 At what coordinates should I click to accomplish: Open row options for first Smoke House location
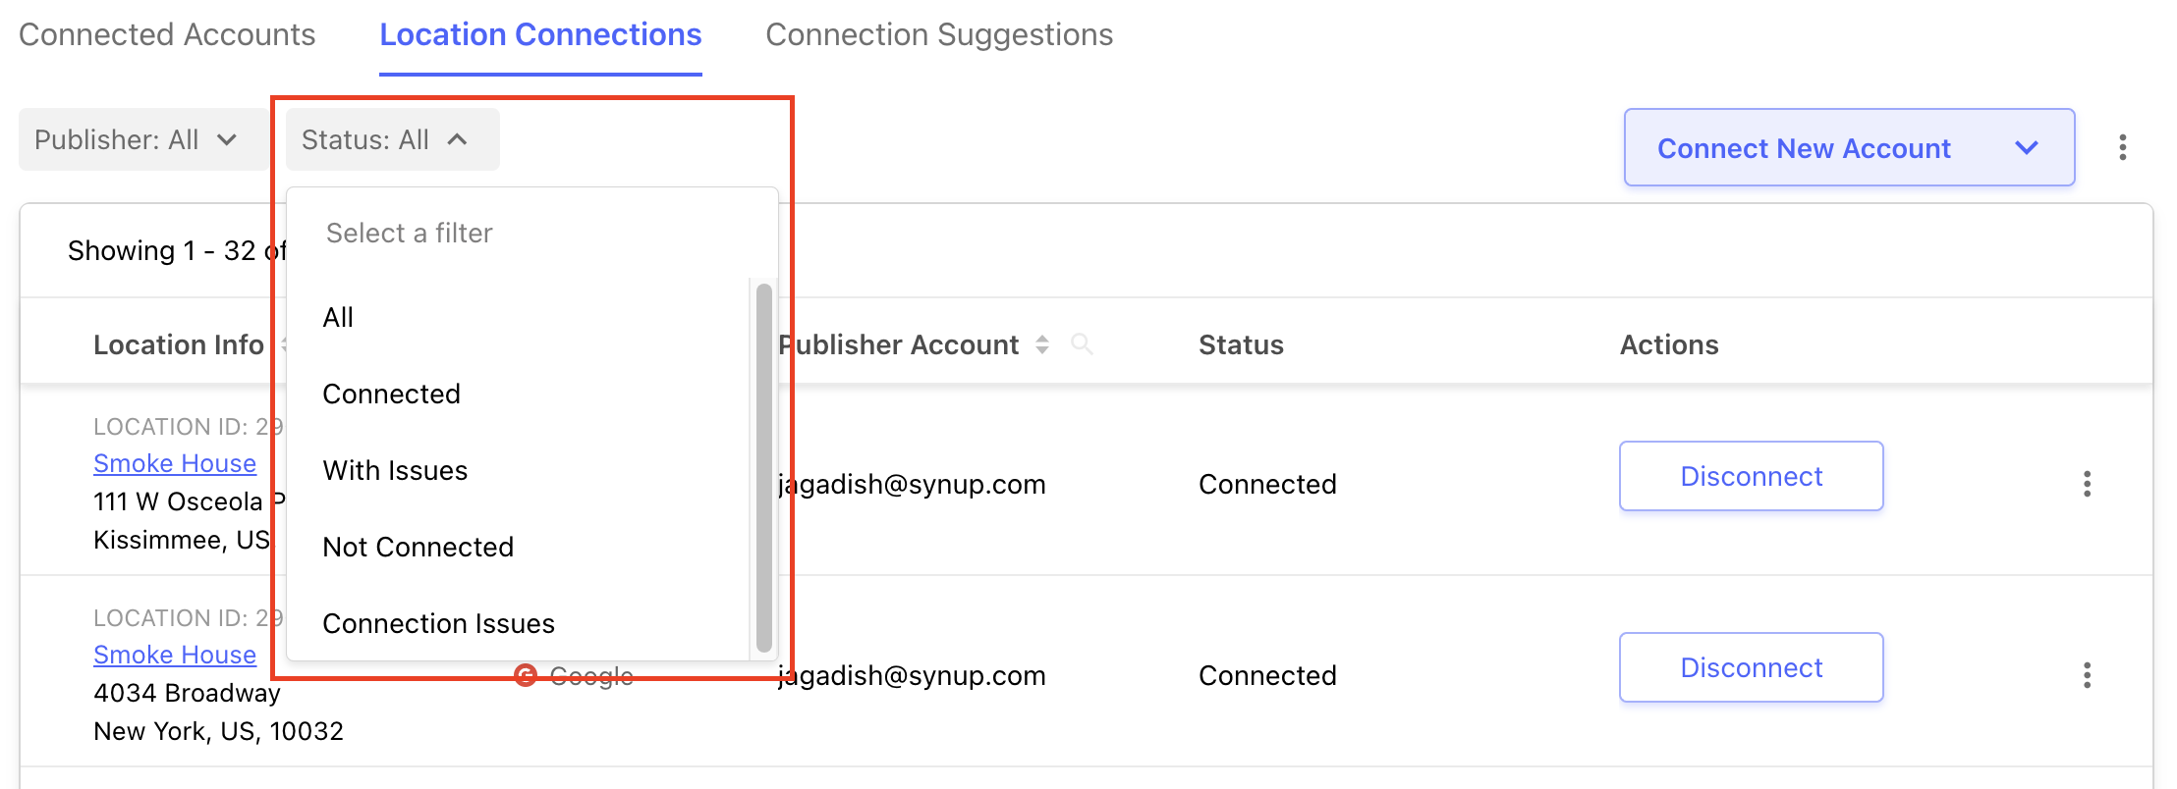tap(2087, 484)
